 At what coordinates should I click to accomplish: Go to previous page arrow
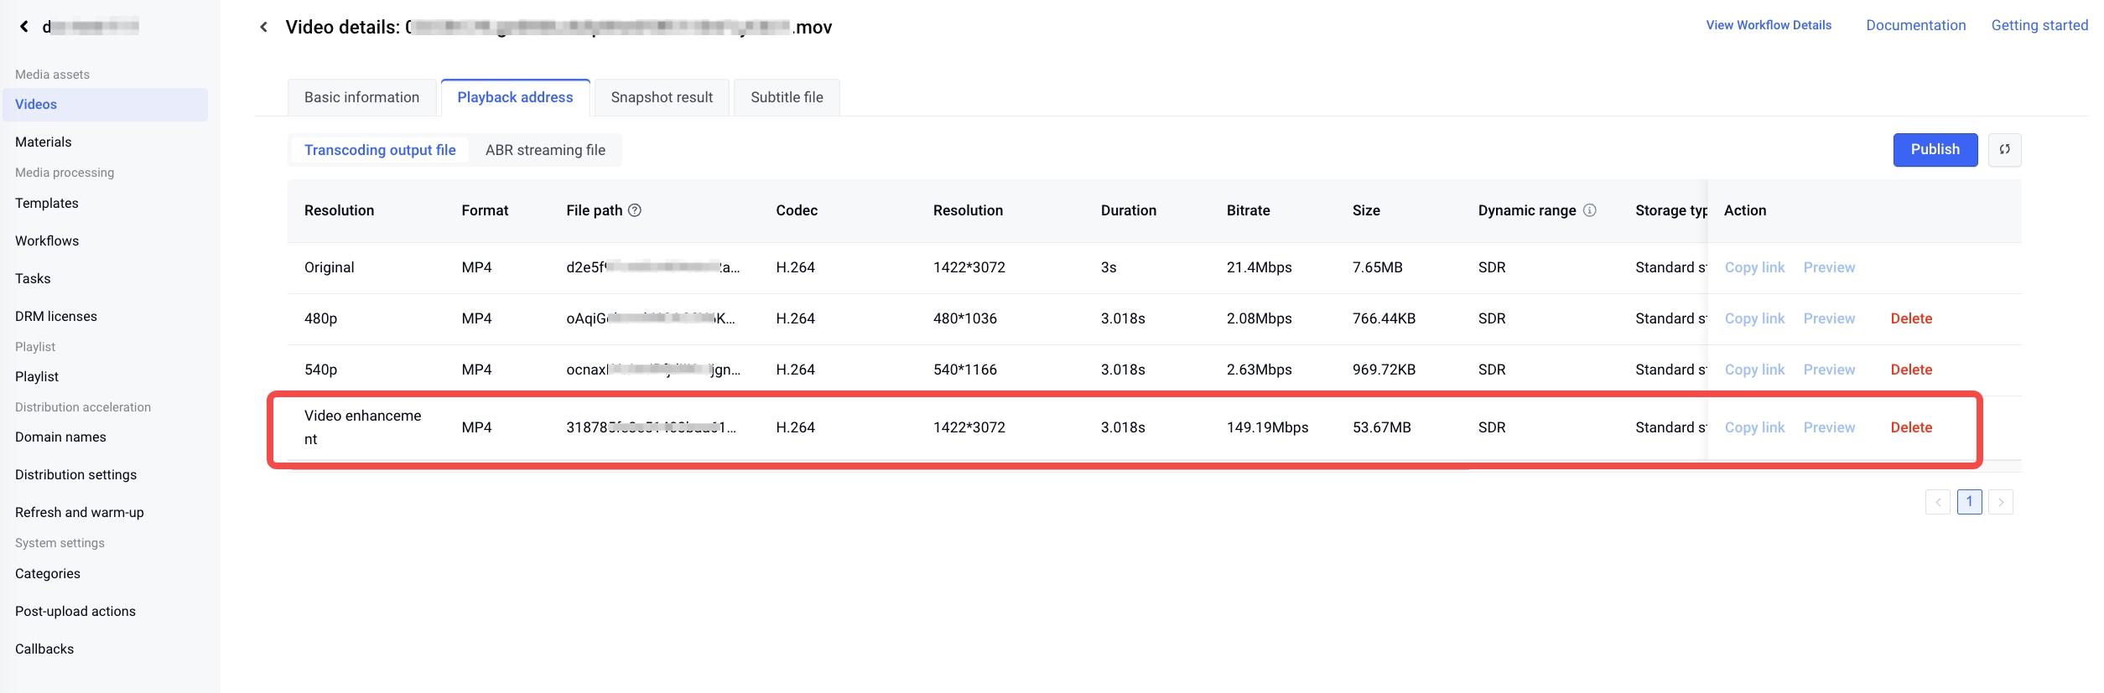pos(1937,502)
